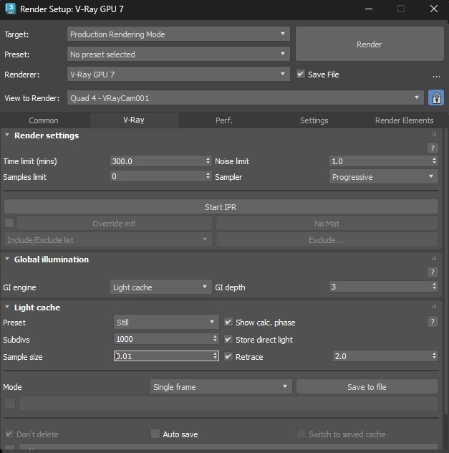
Task: Adjust the Time limit spinner arrows
Action: coord(208,161)
